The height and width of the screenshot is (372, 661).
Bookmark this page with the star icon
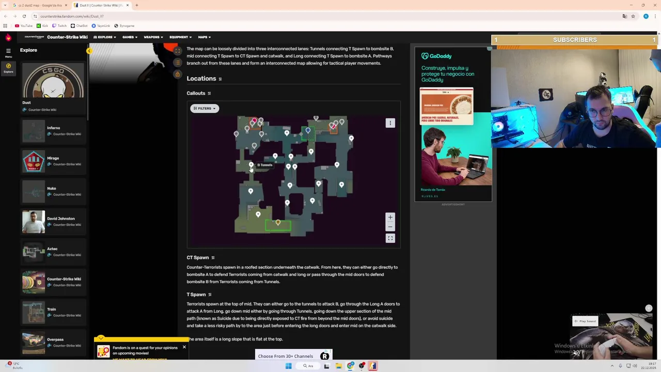point(633,16)
